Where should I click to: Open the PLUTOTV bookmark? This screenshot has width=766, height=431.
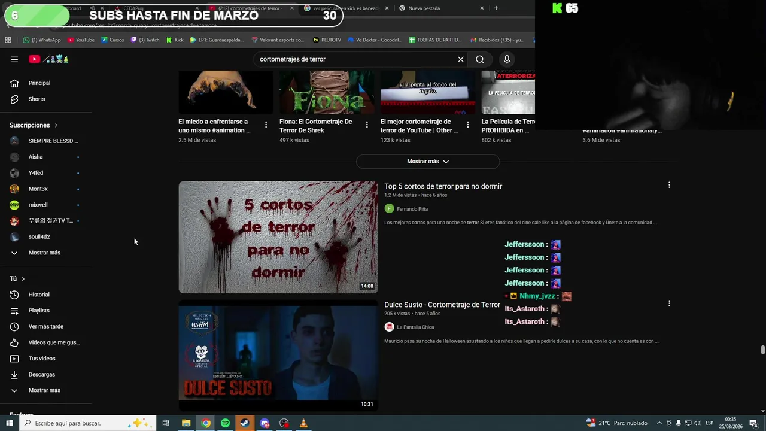tap(327, 40)
